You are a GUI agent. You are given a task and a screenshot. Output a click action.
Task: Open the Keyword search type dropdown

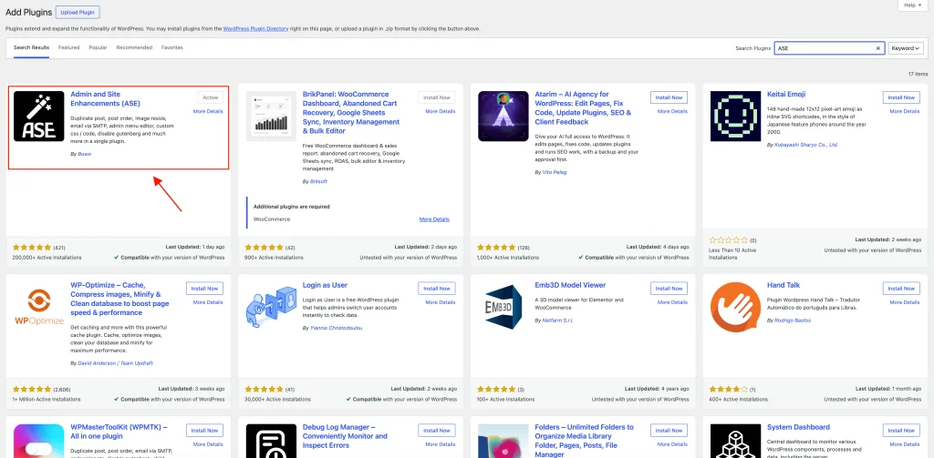(x=906, y=48)
